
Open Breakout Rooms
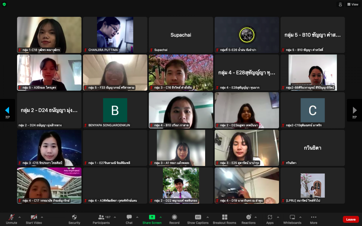(x=224, y=217)
